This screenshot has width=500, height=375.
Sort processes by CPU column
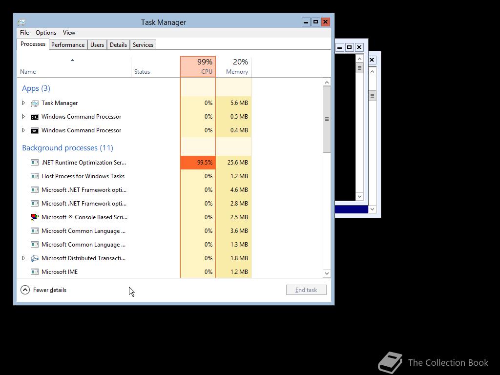click(198, 66)
